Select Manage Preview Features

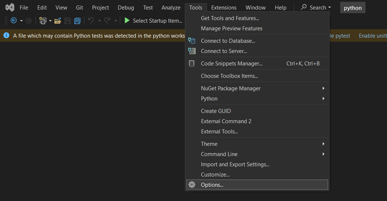[257, 29]
